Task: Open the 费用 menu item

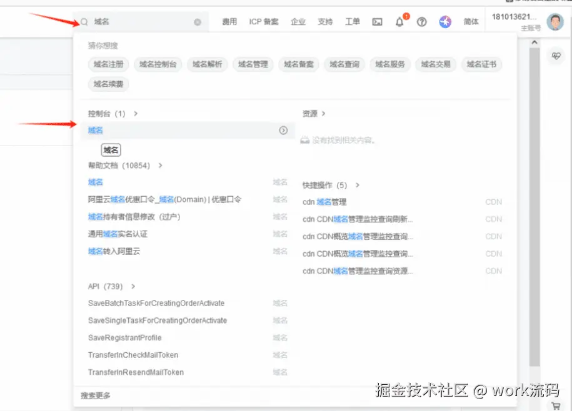Action: [229, 21]
